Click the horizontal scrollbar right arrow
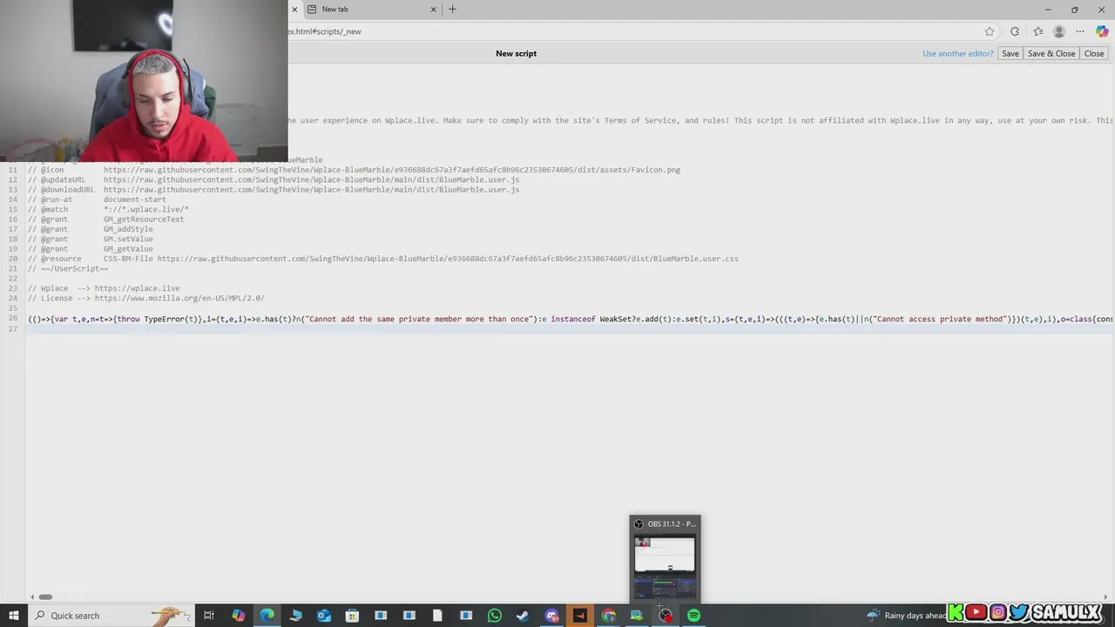 tap(1107, 597)
